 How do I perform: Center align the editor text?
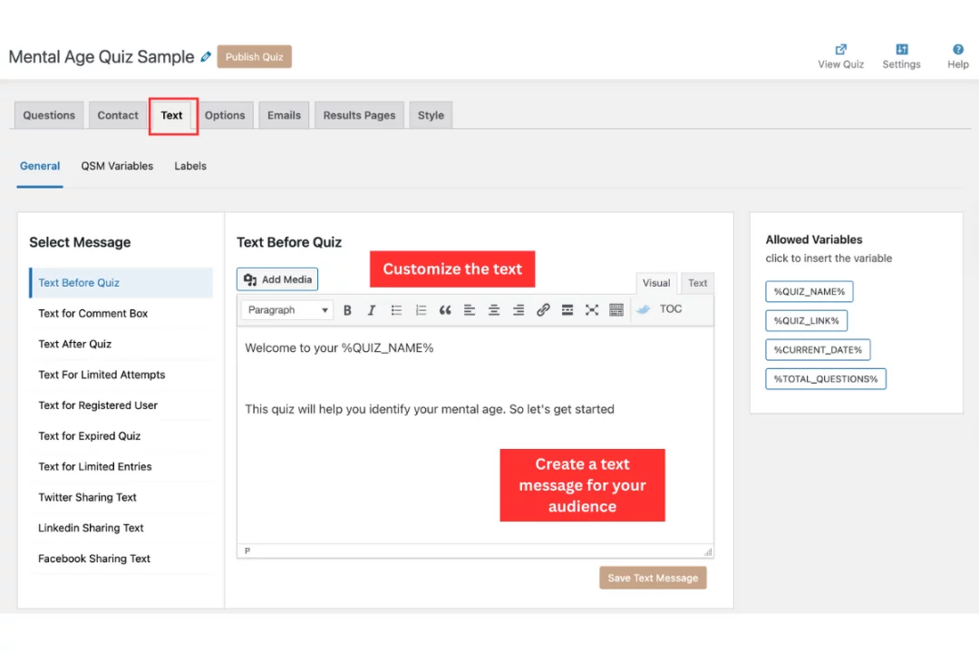(494, 310)
